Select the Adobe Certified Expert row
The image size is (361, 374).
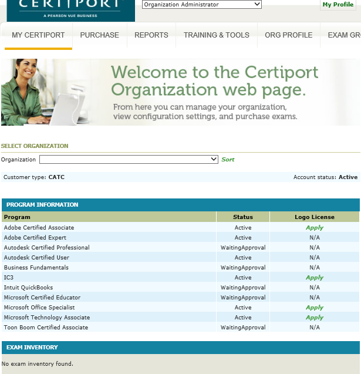click(x=181, y=238)
